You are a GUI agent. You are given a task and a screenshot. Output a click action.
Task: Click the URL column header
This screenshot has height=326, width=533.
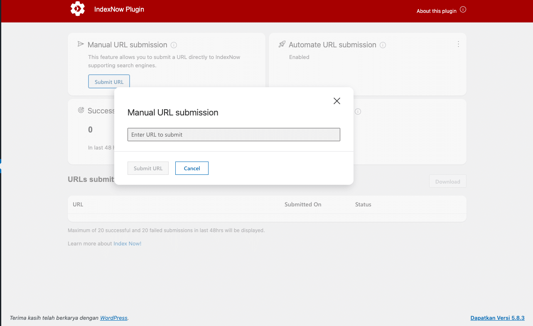[x=78, y=204]
